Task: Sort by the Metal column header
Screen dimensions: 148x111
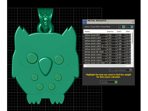Action: pyautogui.click(x=95, y=31)
